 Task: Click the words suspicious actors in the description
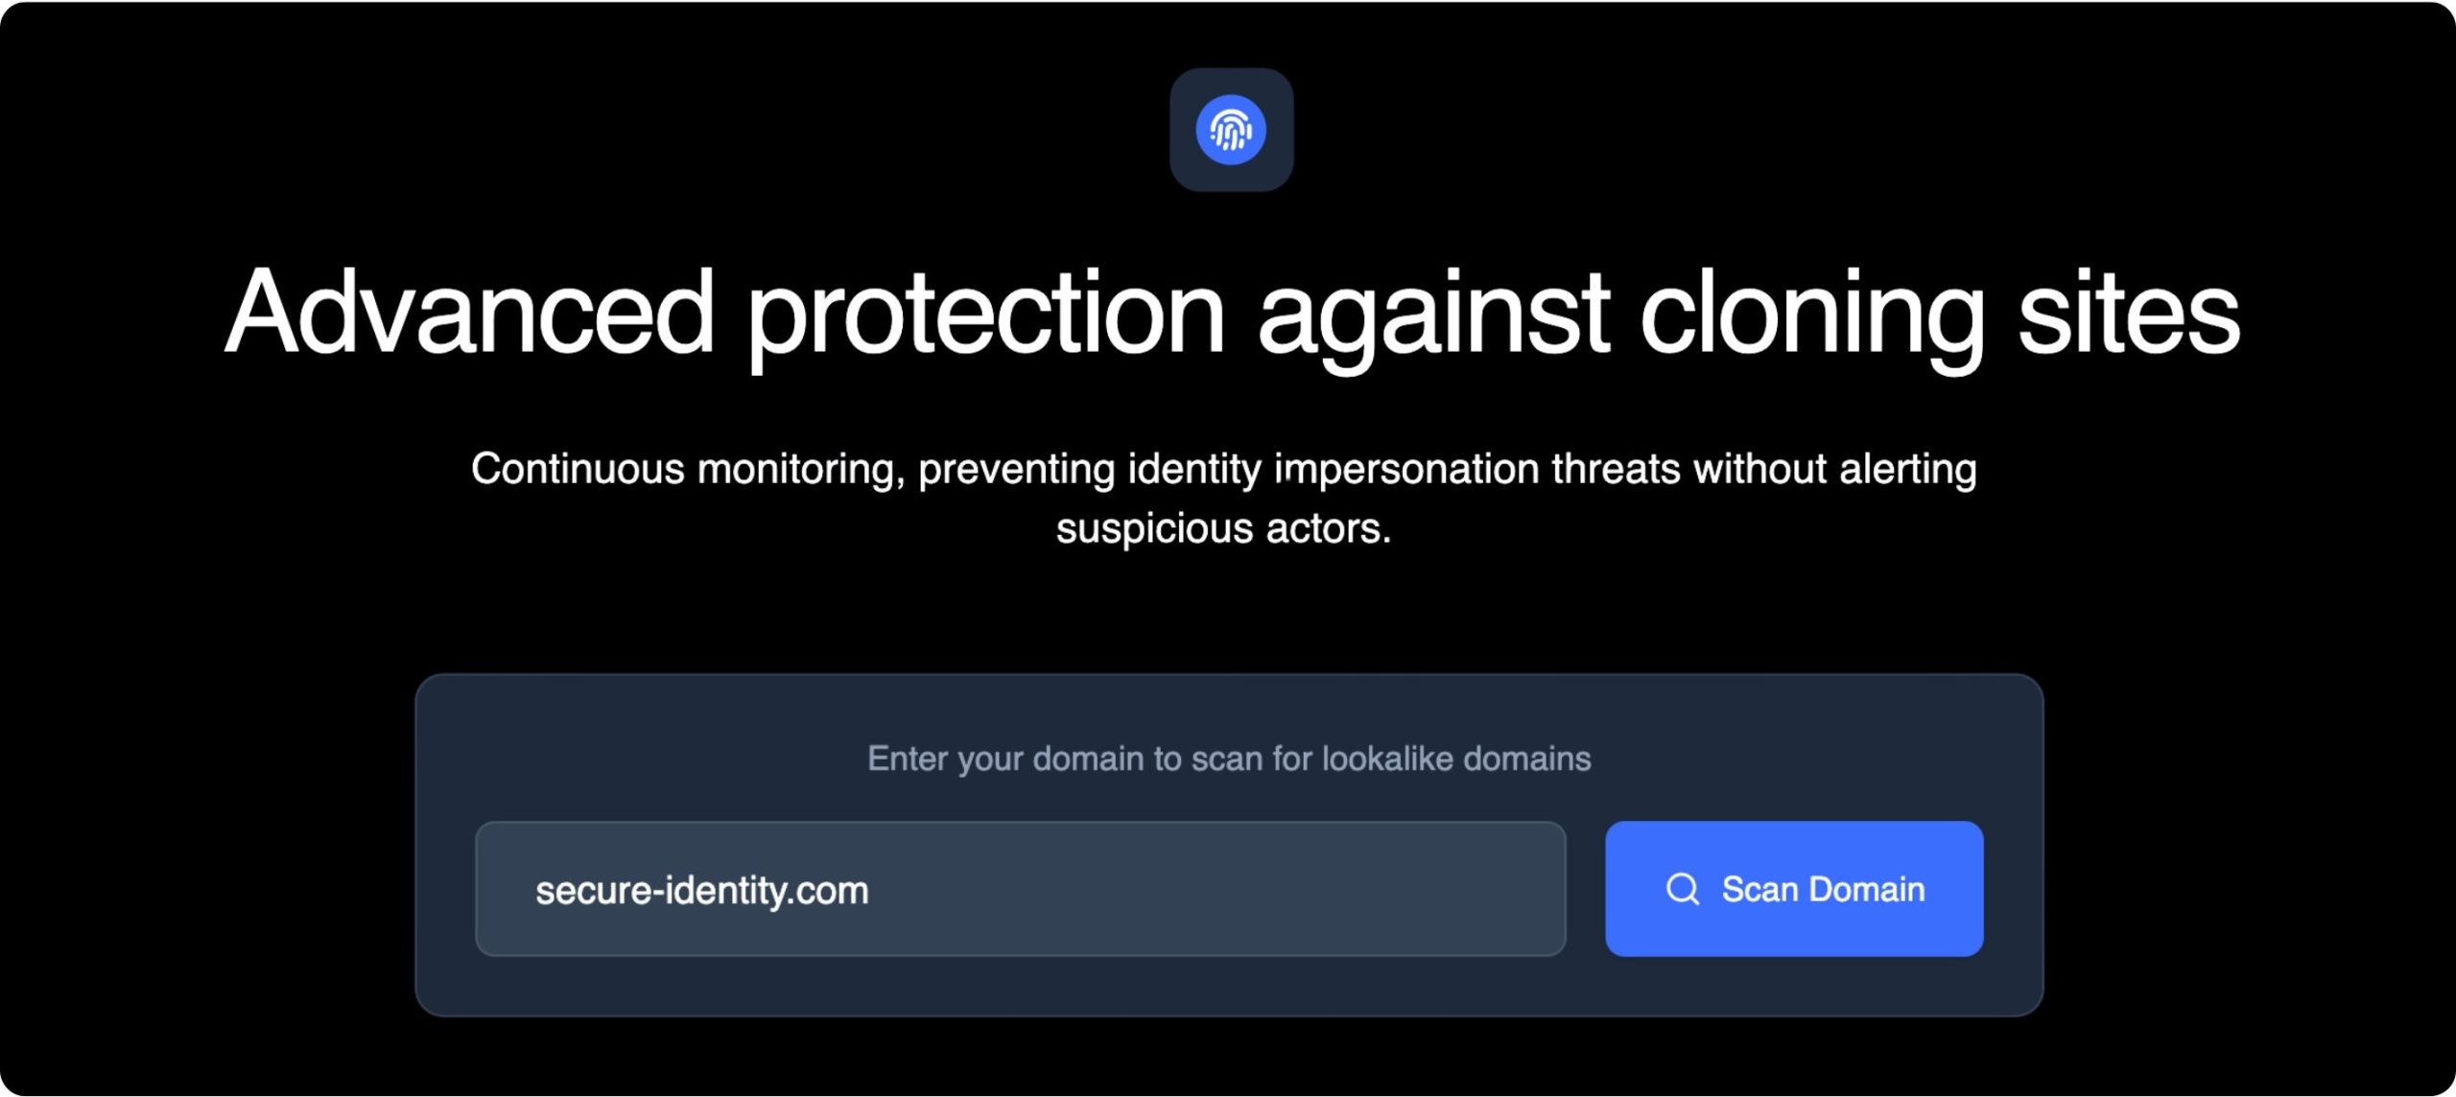(x=1224, y=527)
